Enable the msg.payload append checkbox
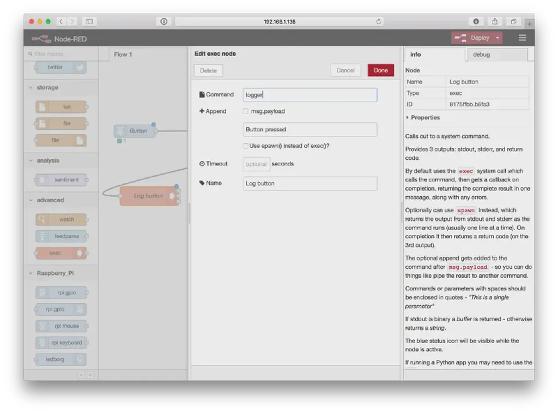558x414 pixels. [x=245, y=111]
